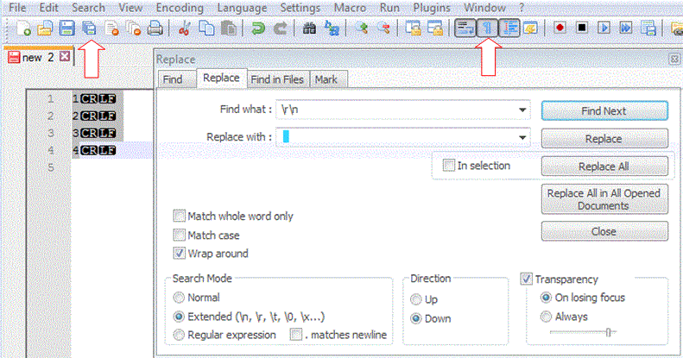Enable the In selection checkbox

tap(449, 166)
